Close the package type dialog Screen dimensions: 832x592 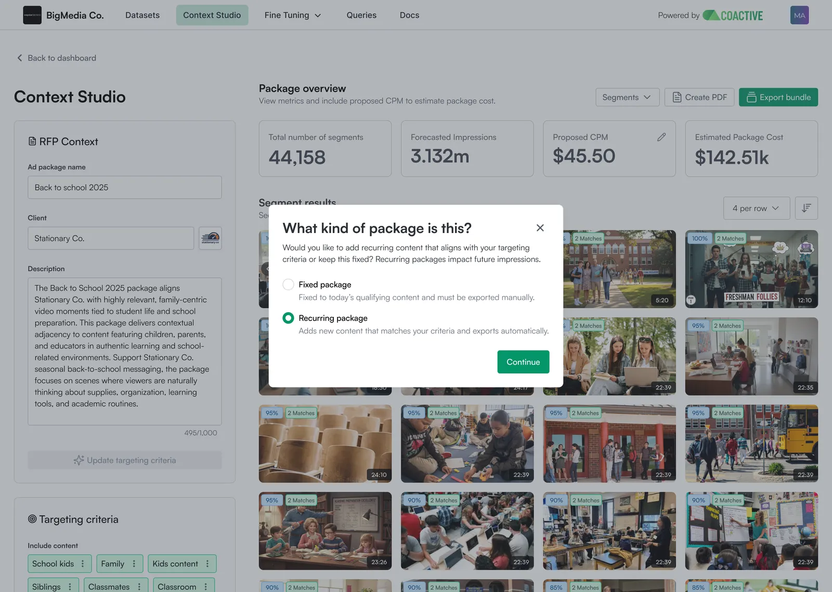(540, 228)
